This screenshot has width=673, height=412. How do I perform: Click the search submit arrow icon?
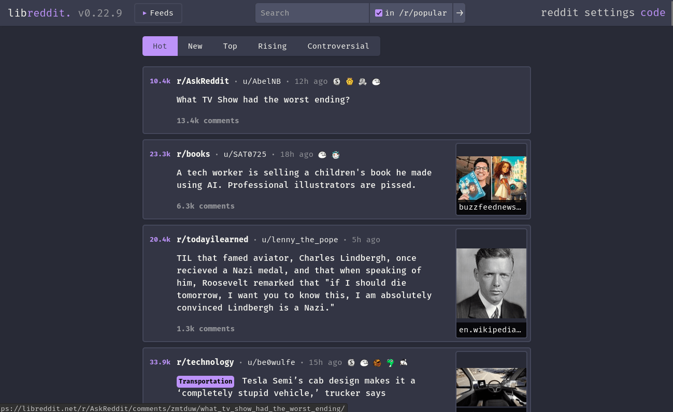pyautogui.click(x=459, y=12)
